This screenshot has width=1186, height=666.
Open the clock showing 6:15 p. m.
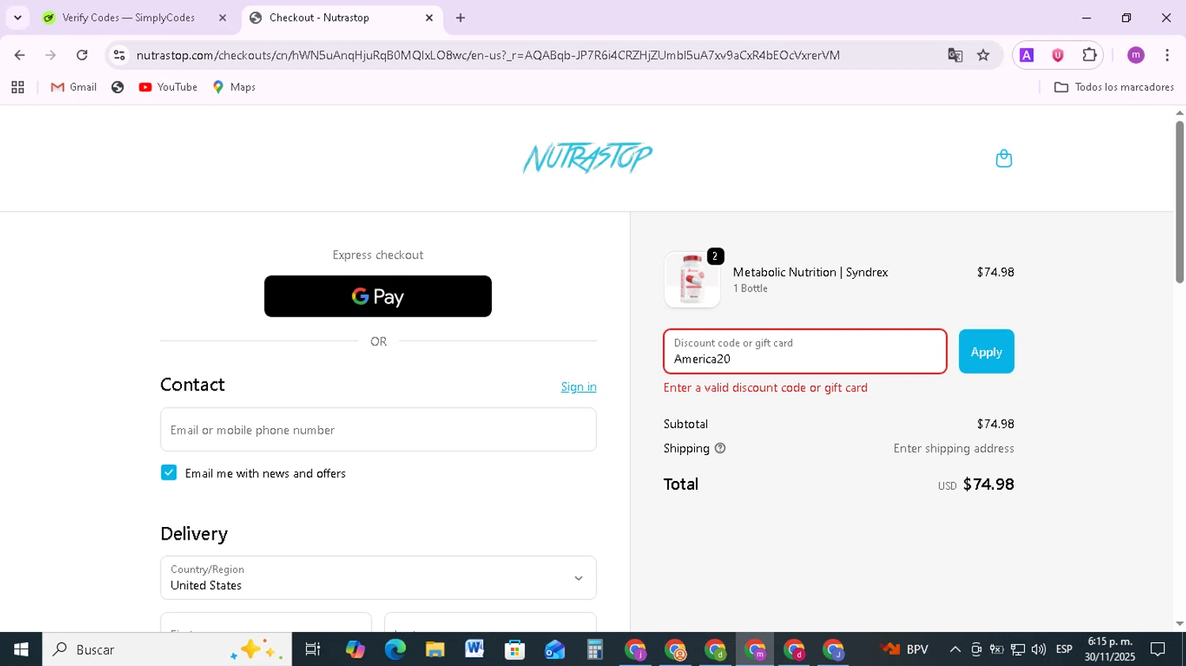(1110, 649)
